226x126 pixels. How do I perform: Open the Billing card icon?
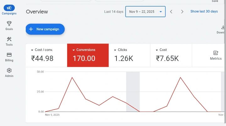9,55
